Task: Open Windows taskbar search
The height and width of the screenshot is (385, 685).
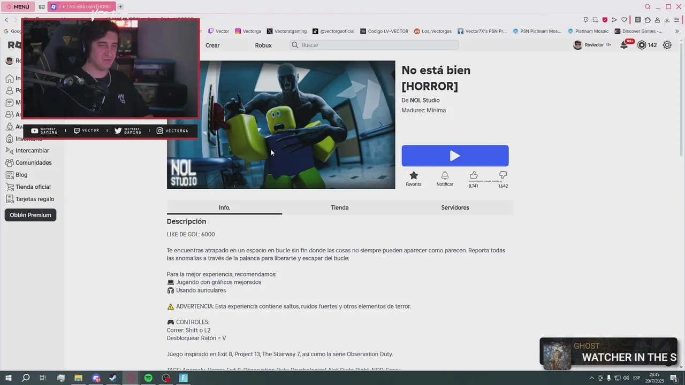Action: pos(26,378)
